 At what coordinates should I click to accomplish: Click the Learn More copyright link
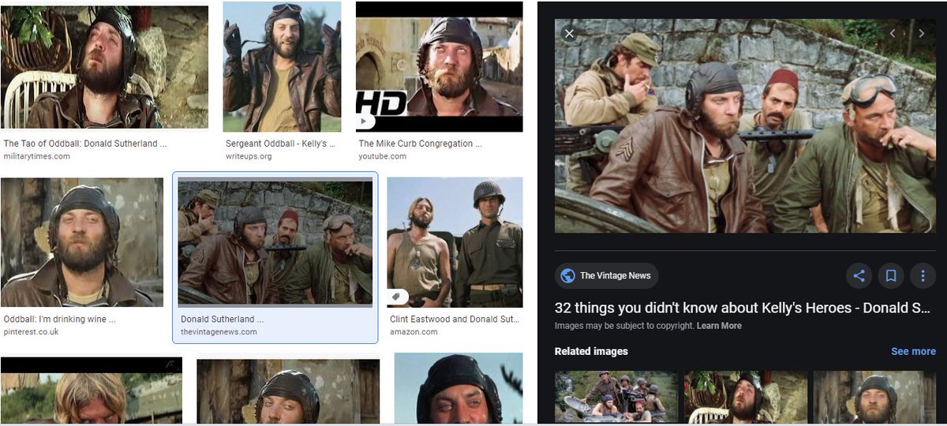click(x=719, y=326)
